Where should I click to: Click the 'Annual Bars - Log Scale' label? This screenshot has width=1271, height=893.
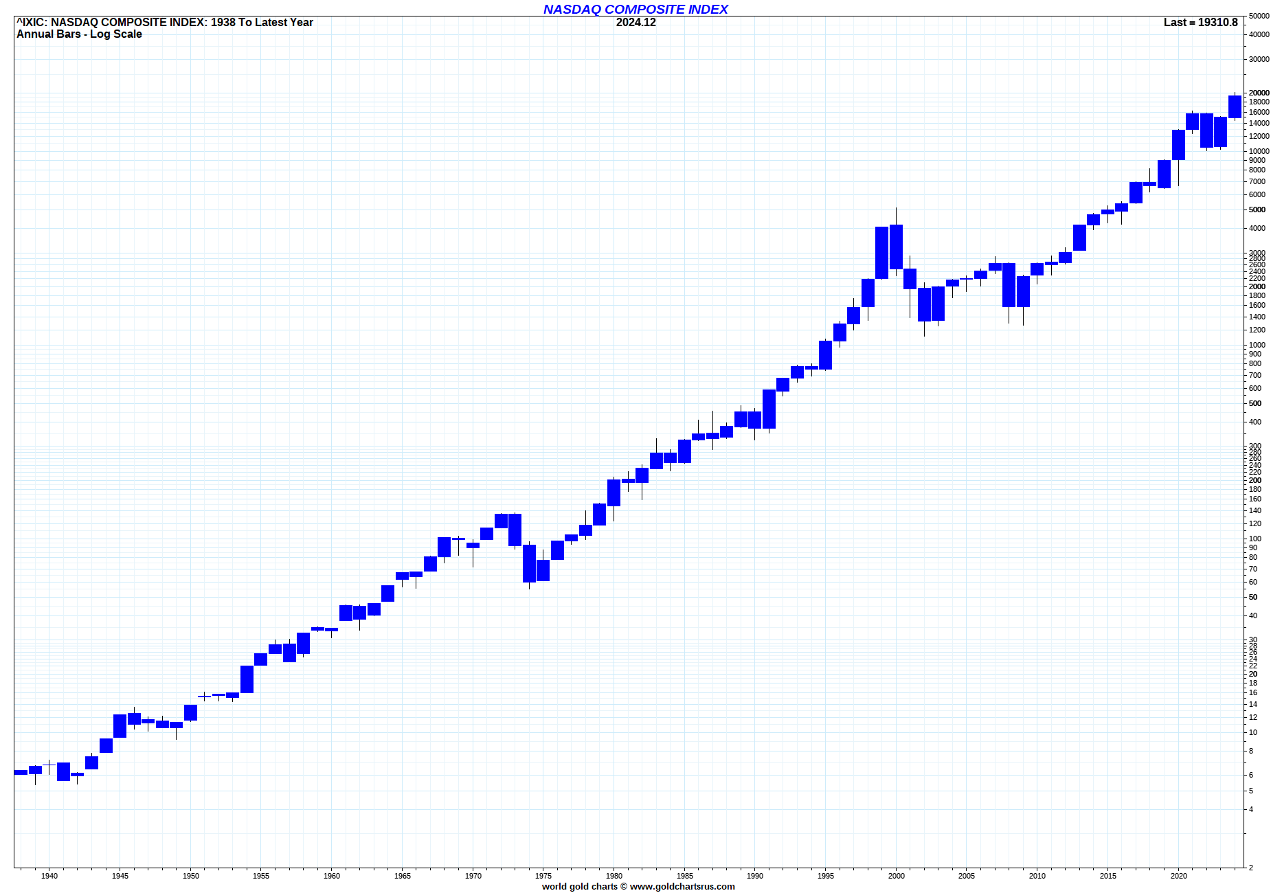79,34
